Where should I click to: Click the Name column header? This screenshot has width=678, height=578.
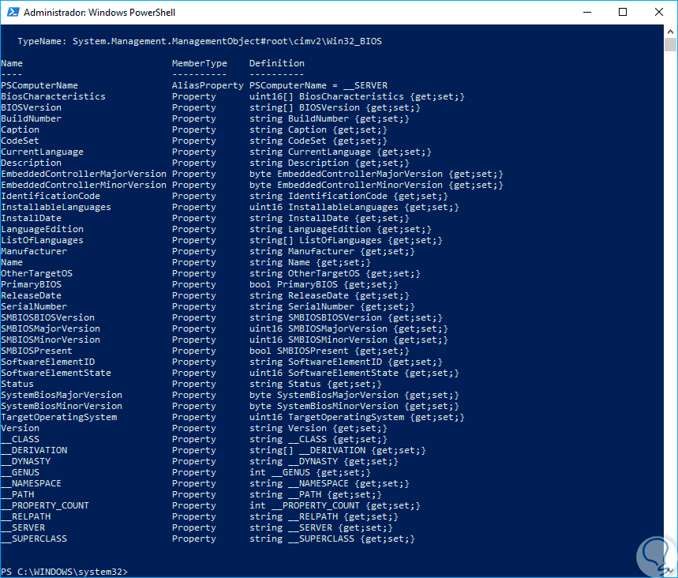point(12,64)
